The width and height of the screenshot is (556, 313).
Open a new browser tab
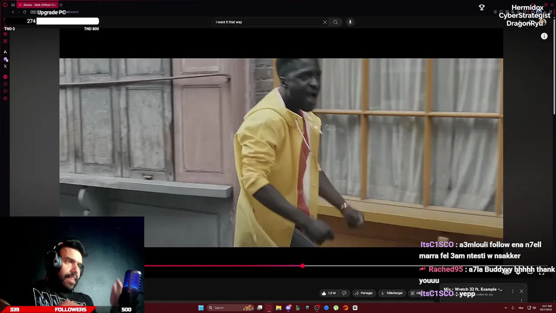61,5
